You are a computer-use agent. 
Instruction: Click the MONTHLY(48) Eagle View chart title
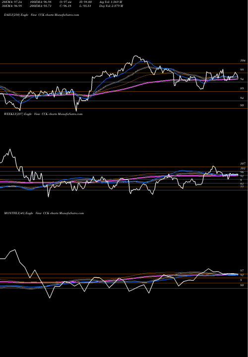point(44,213)
